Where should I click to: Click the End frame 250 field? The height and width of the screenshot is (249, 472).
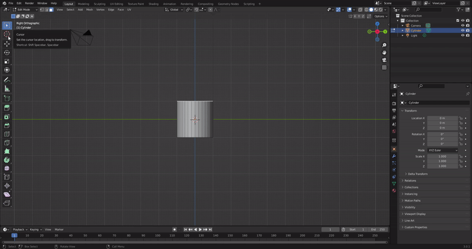pyautogui.click(x=378, y=230)
